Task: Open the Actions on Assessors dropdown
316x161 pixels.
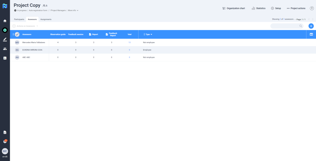Action: 26,26
